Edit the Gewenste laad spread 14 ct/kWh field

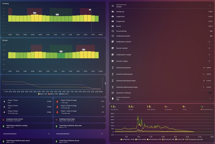(207, 68)
